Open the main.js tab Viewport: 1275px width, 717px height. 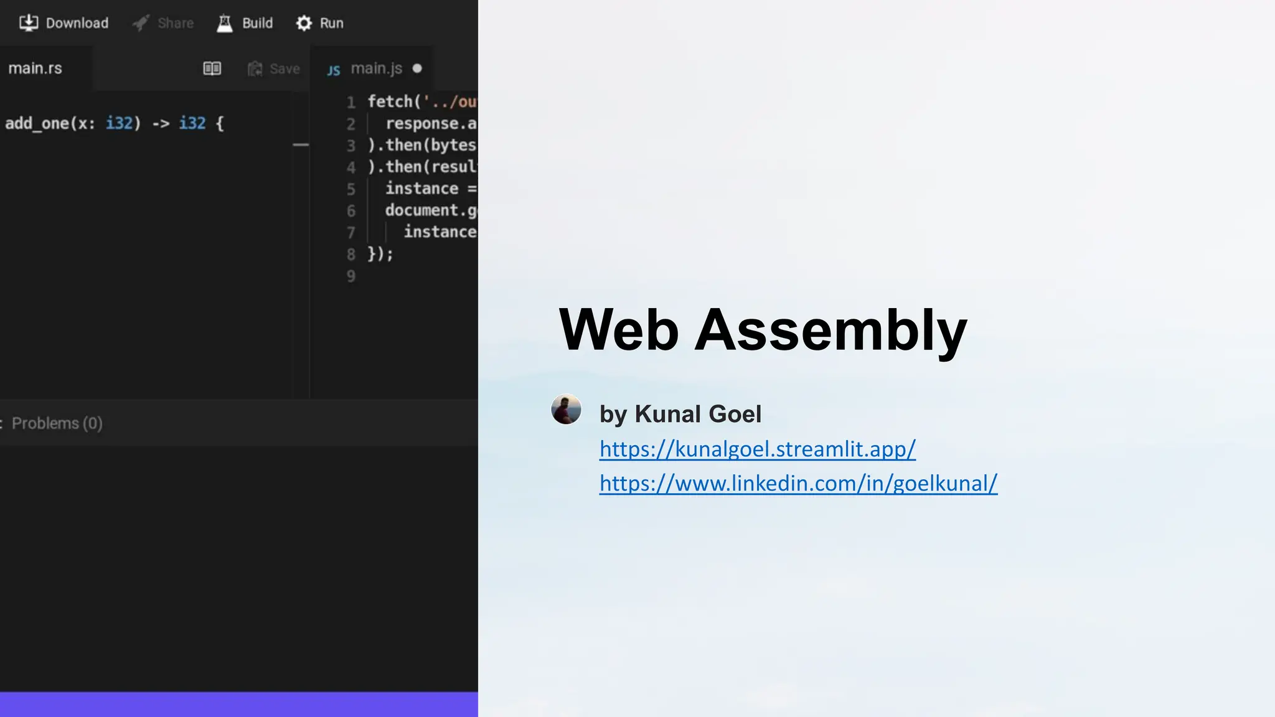[x=376, y=68]
